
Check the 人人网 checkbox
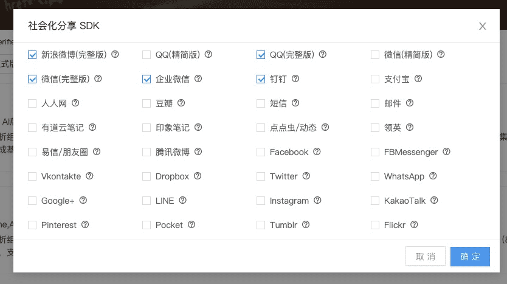[x=32, y=103]
